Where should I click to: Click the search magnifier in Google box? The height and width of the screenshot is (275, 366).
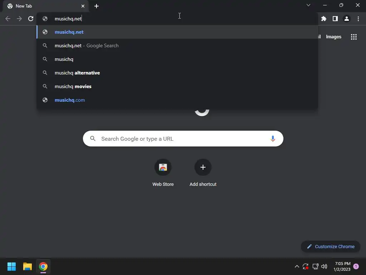93,139
